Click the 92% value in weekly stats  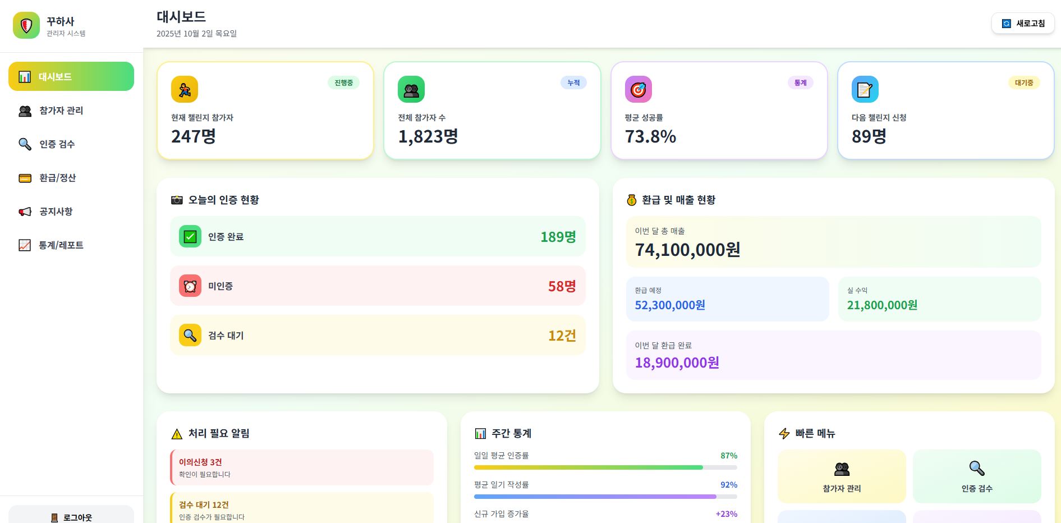tap(729, 485)
